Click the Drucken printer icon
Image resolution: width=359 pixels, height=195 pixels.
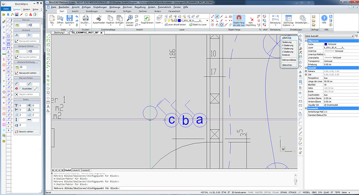click(85, 18)
